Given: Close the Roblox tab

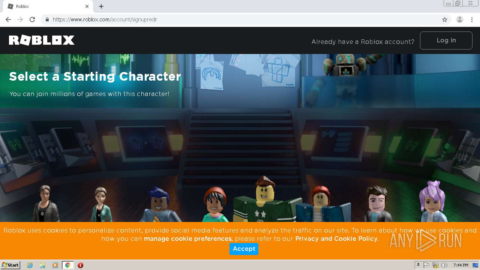Looking at the screenshot, I should pyautogui.click(x=87, y=6).
